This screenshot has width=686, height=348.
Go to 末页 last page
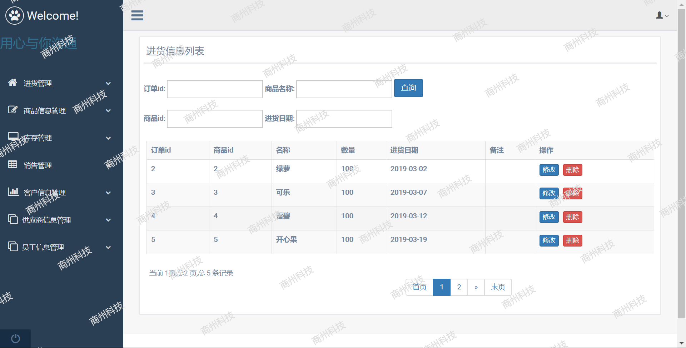[x=498, y=287]
